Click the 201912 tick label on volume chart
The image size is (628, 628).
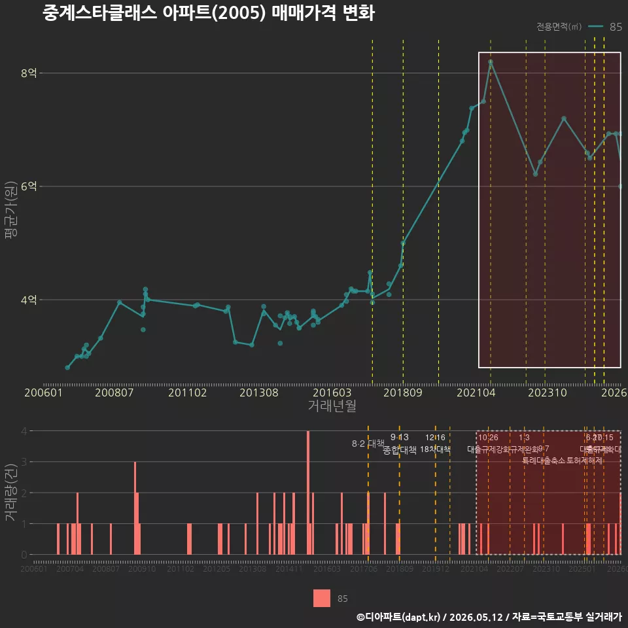point(436,568)
